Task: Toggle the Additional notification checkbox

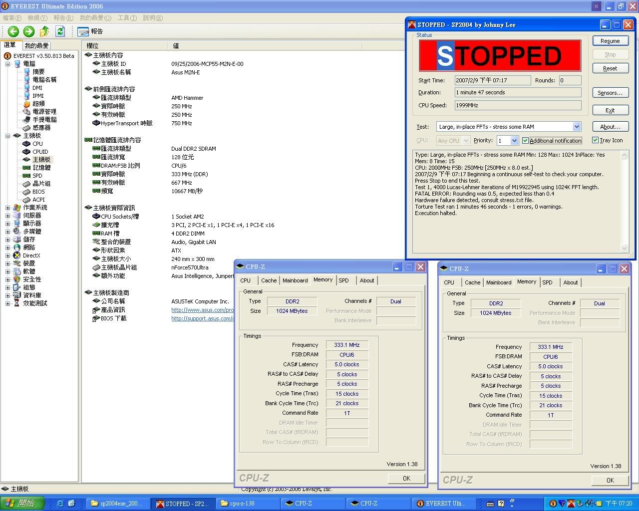Action: pos(525,141)
